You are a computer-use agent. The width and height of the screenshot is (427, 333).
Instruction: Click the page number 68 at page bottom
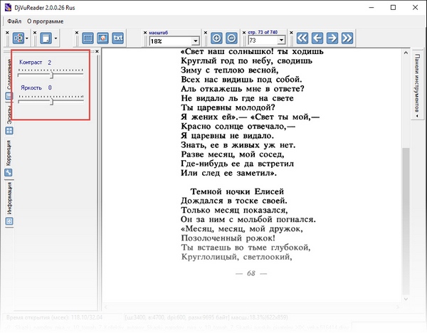(251, 273)
